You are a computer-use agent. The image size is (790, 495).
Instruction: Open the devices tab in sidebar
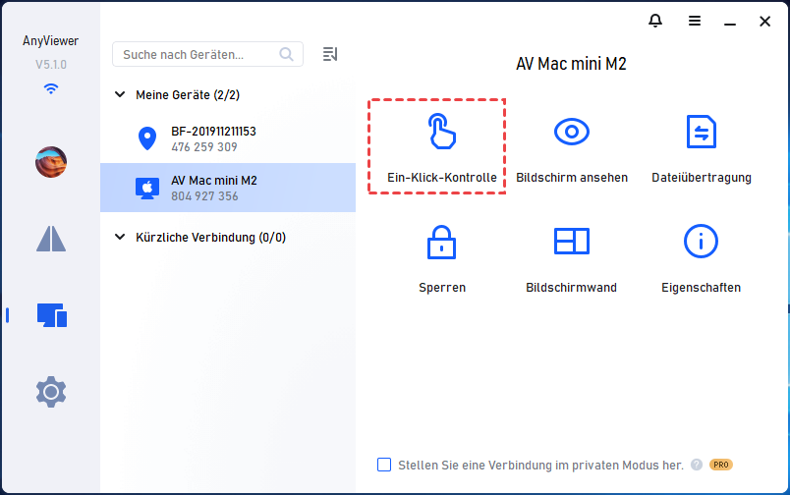coord(51,315)
